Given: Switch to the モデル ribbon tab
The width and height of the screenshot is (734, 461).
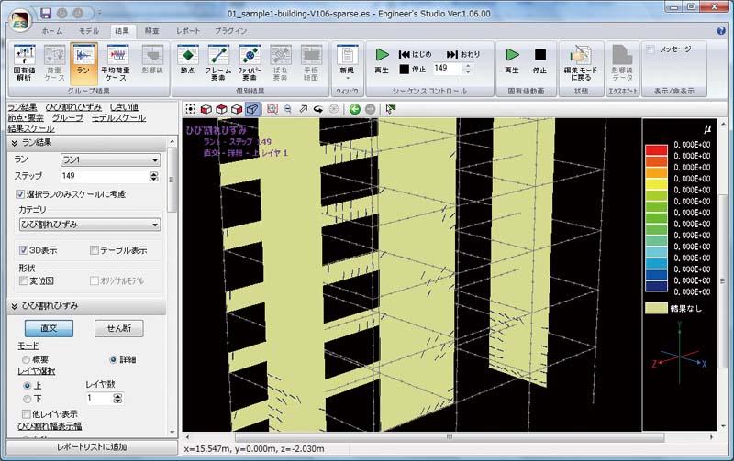Looking at the screenshot, I should pyautogui.click(x=89, y=30).
